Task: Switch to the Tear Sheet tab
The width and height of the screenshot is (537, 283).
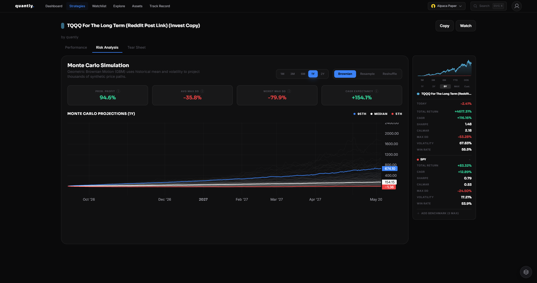Action: [137, 48]
